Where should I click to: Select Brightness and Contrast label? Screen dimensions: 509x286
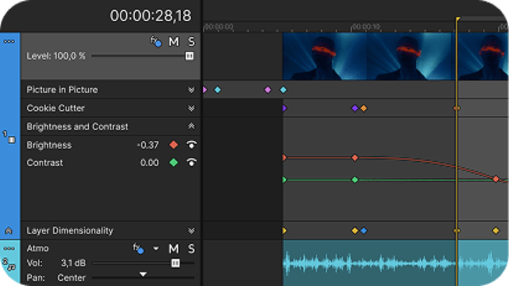77,126
